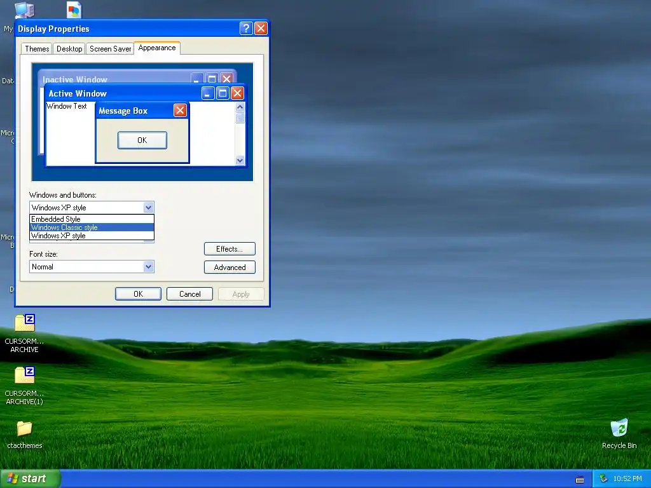
Task: Click the Active Window minimize icon in preview
Action: (208, 93)
